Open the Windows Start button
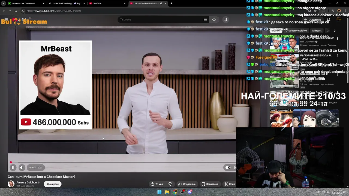Screen dimensions: 349x196 pos(159,192)
